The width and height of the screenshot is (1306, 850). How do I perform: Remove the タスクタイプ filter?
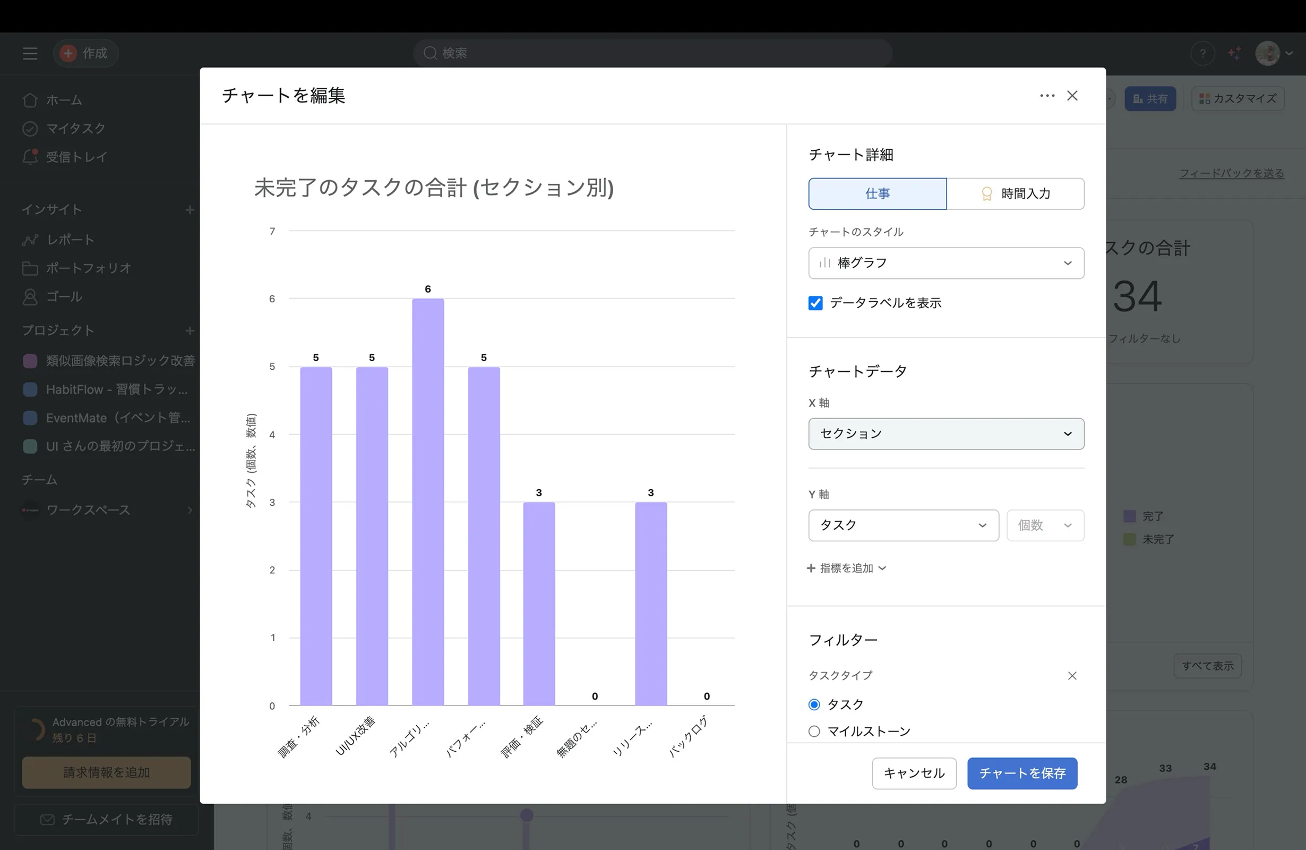click(1072, 676)
